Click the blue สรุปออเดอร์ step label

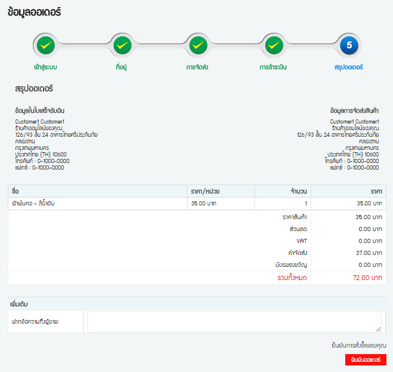point(349,67)
